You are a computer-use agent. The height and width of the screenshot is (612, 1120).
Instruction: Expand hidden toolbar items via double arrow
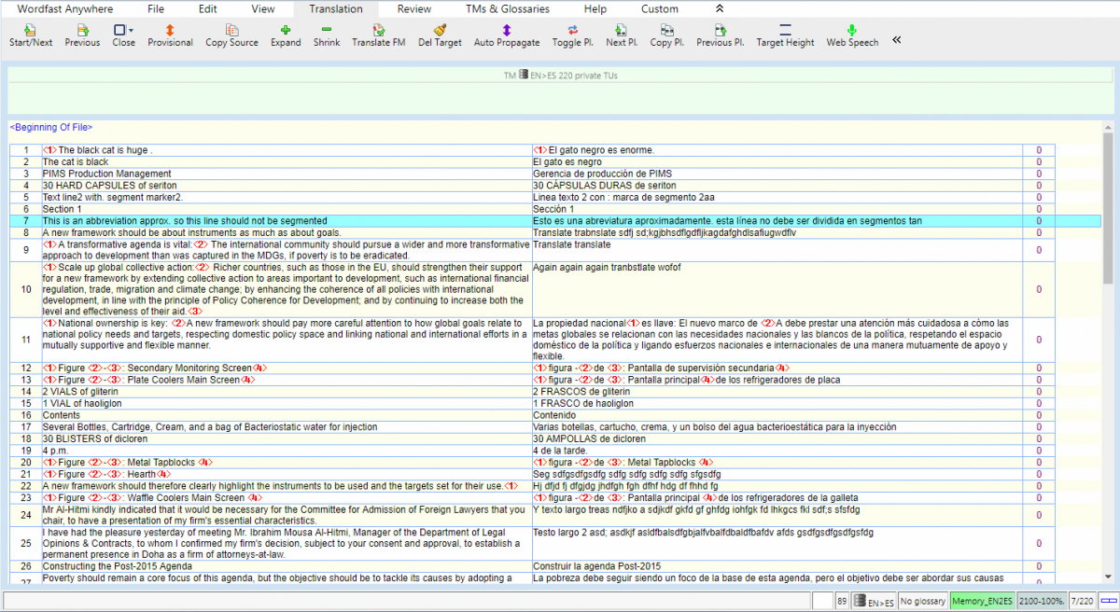[897, 40]
